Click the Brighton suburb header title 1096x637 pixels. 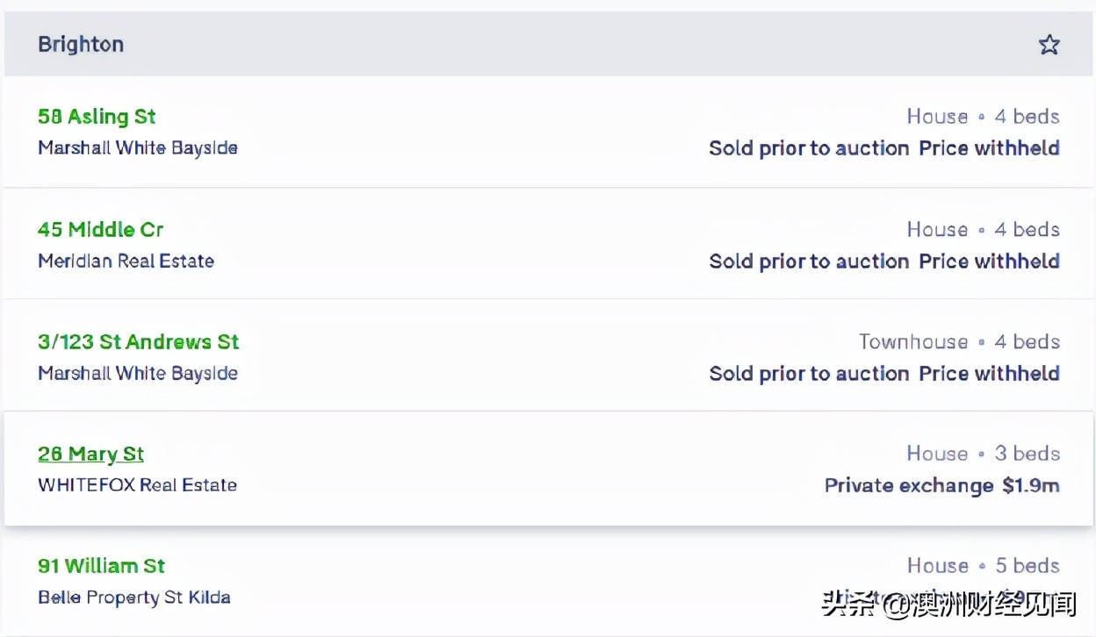click(81, 45)
